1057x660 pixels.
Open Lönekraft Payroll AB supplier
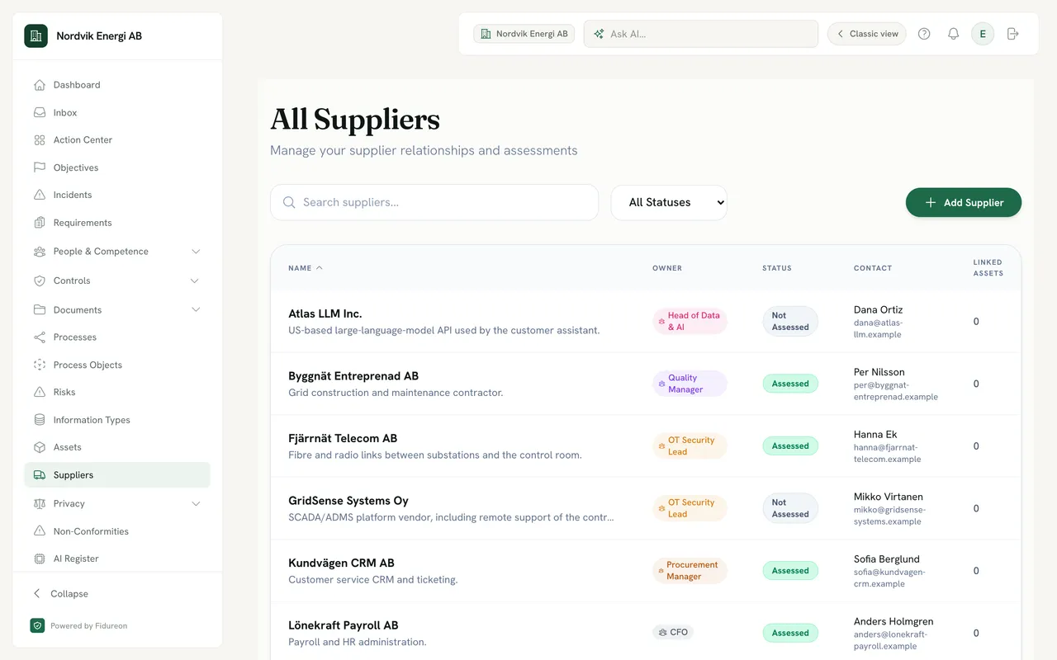(646, 633)
